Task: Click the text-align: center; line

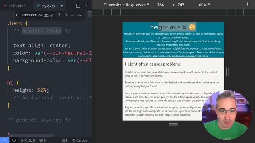Action: 41,46
